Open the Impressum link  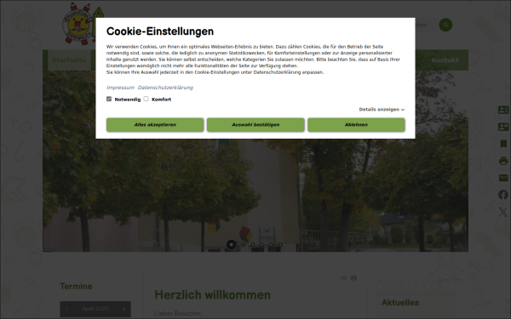pos(120,88)
